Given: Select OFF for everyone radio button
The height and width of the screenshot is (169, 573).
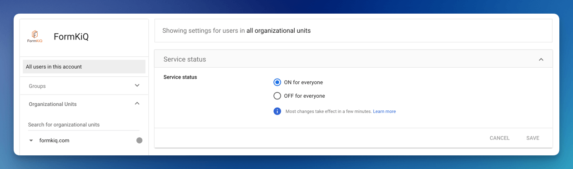Looking at the screenshot, I should 277,96.
